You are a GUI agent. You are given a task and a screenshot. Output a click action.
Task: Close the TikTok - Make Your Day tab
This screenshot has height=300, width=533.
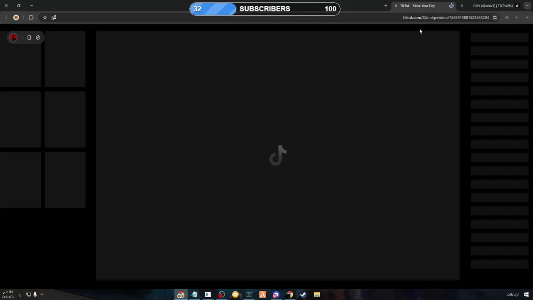pos(396,6)
